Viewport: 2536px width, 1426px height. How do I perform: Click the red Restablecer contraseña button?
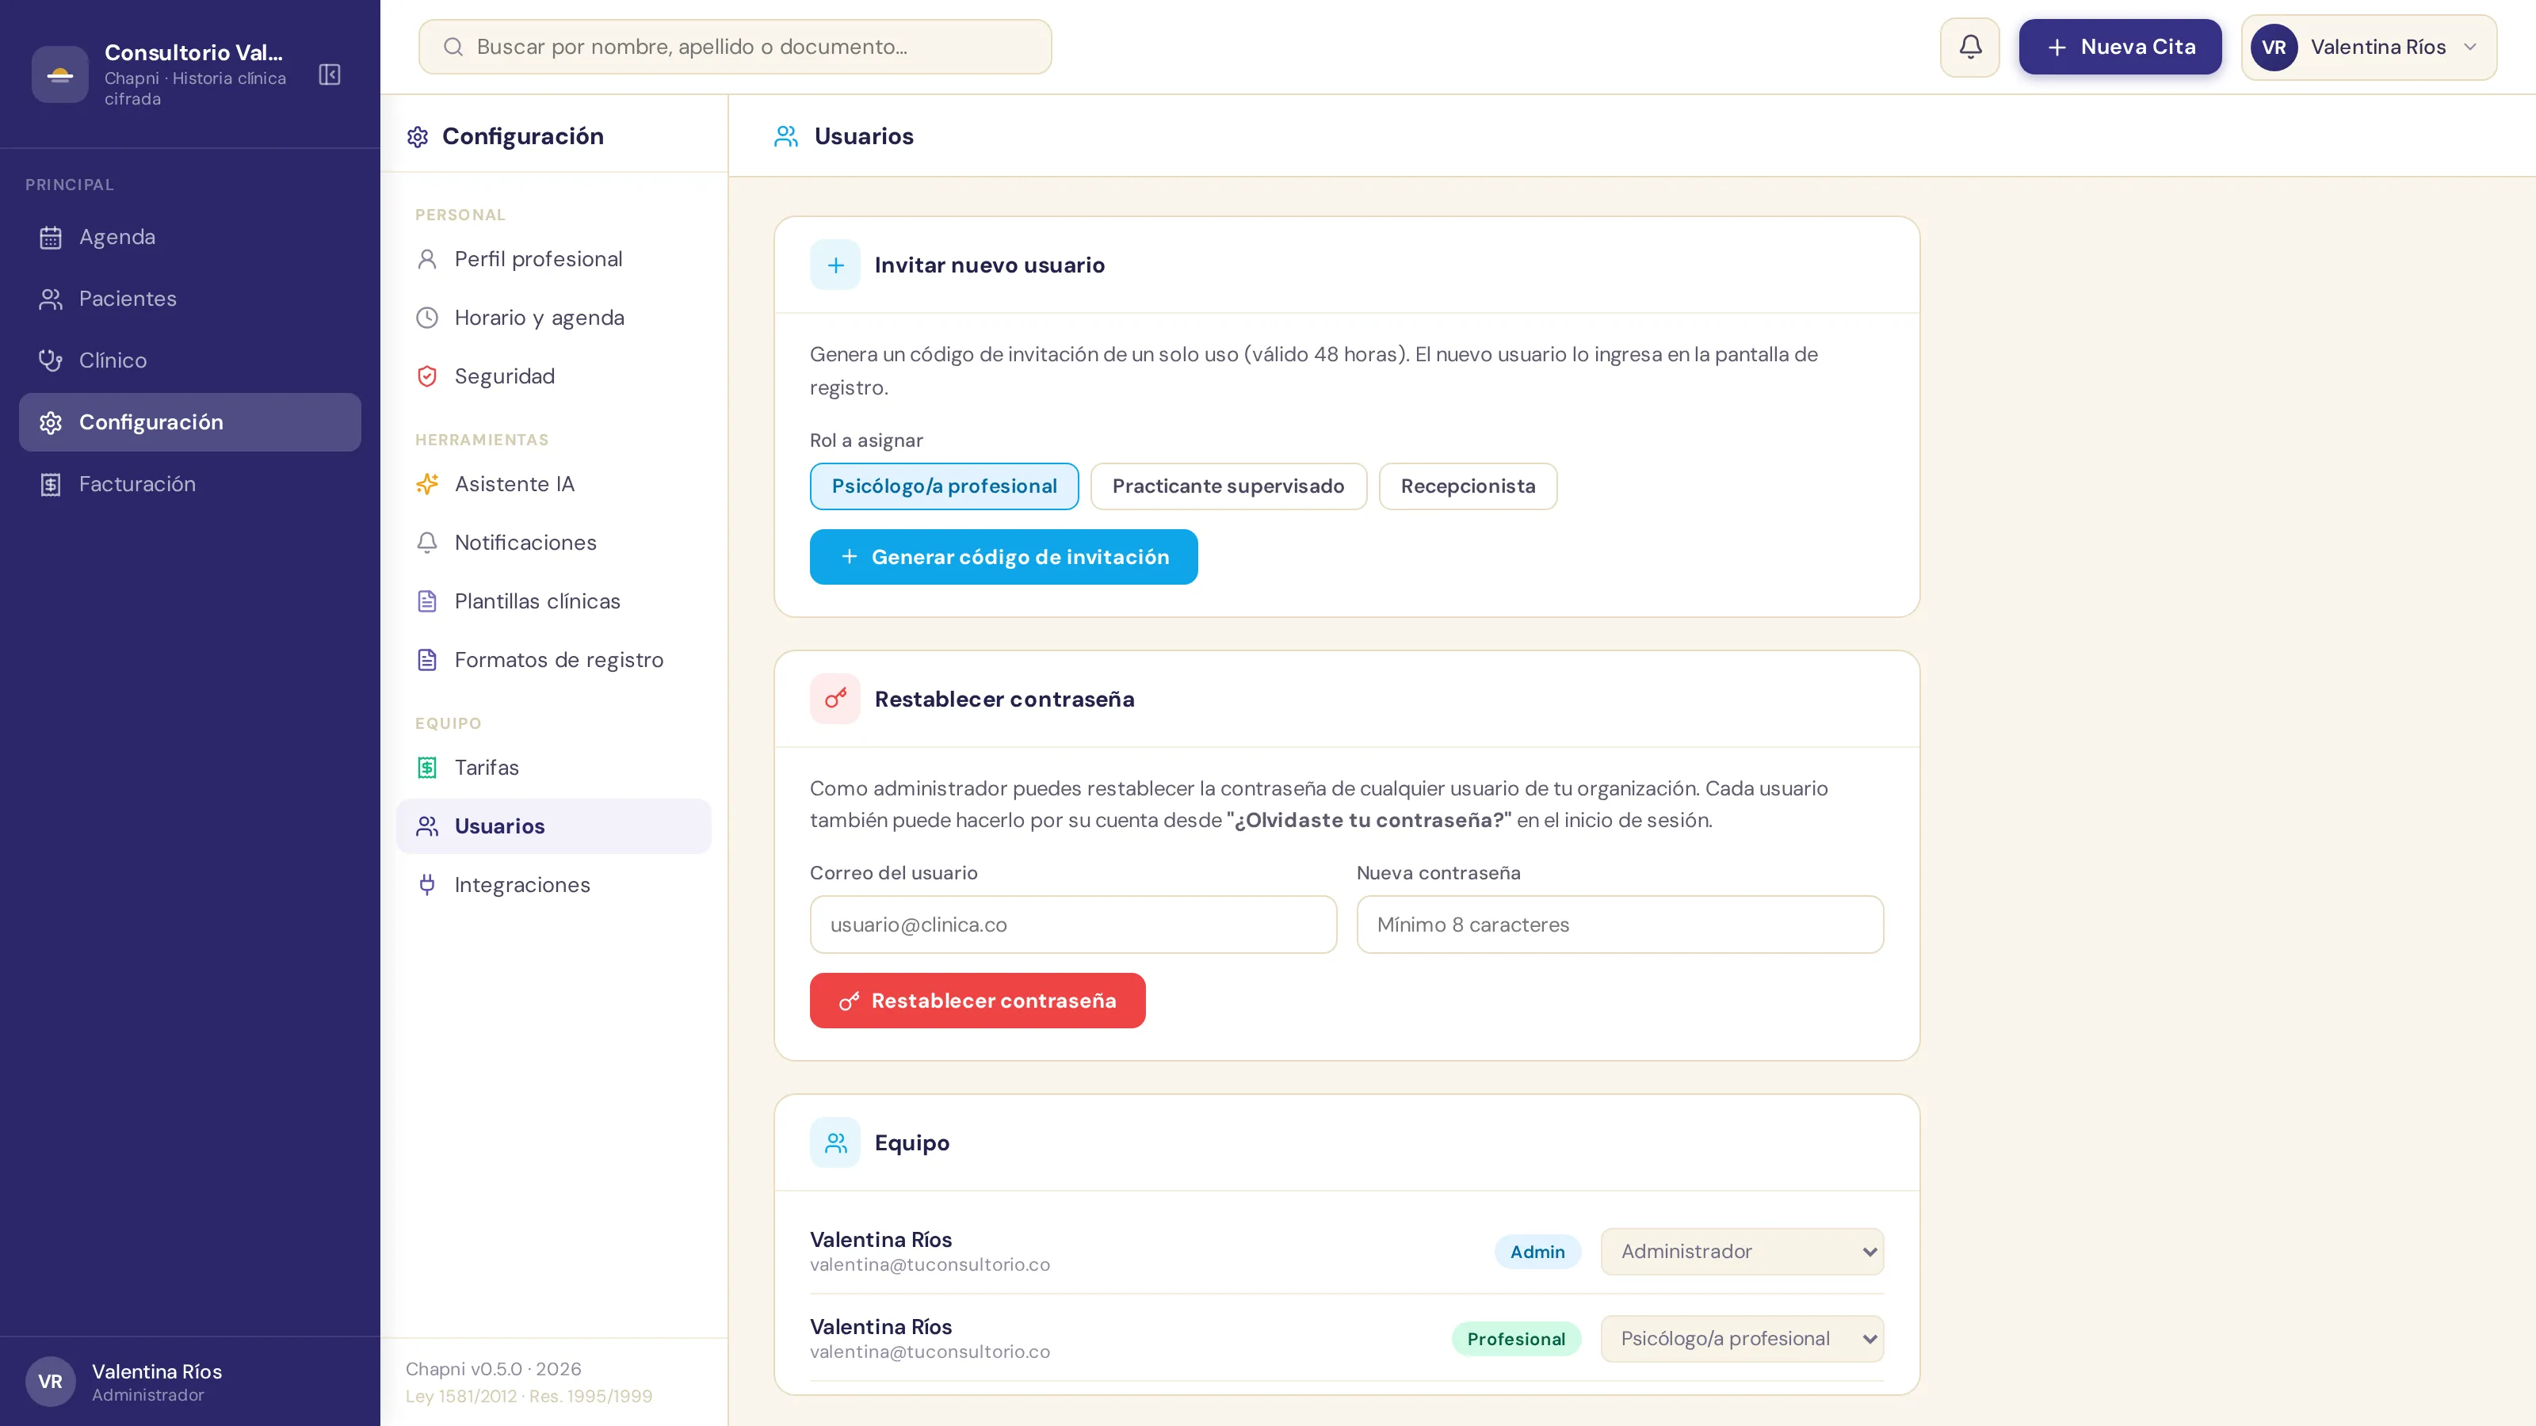(978, 1001)
